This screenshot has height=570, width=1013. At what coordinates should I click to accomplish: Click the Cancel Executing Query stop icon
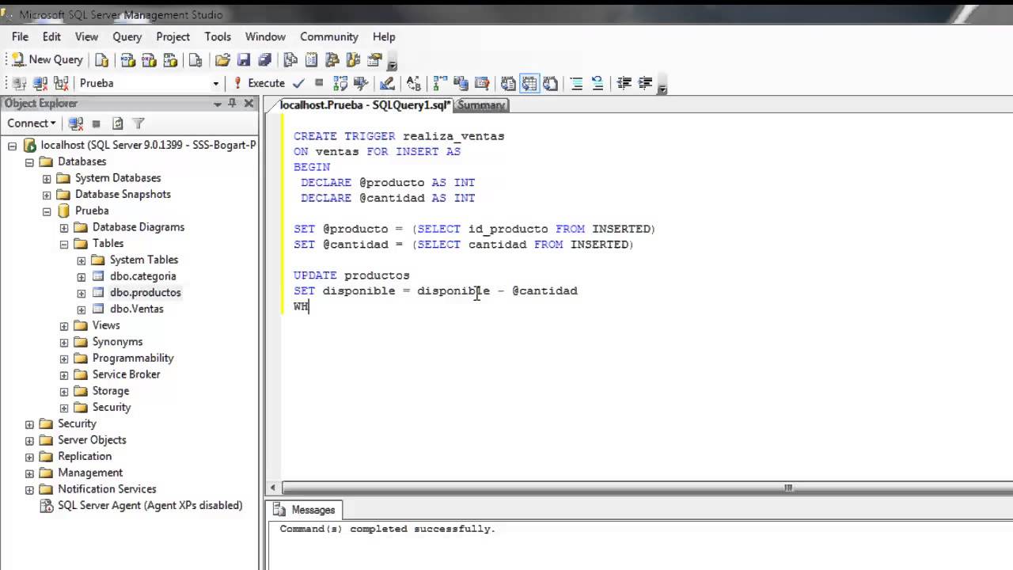click(x=319, y=83)
